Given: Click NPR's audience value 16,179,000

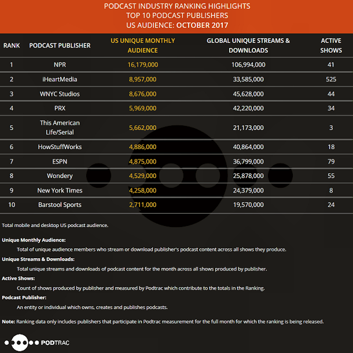Looking at the screenshot, I should pos(142,65).
